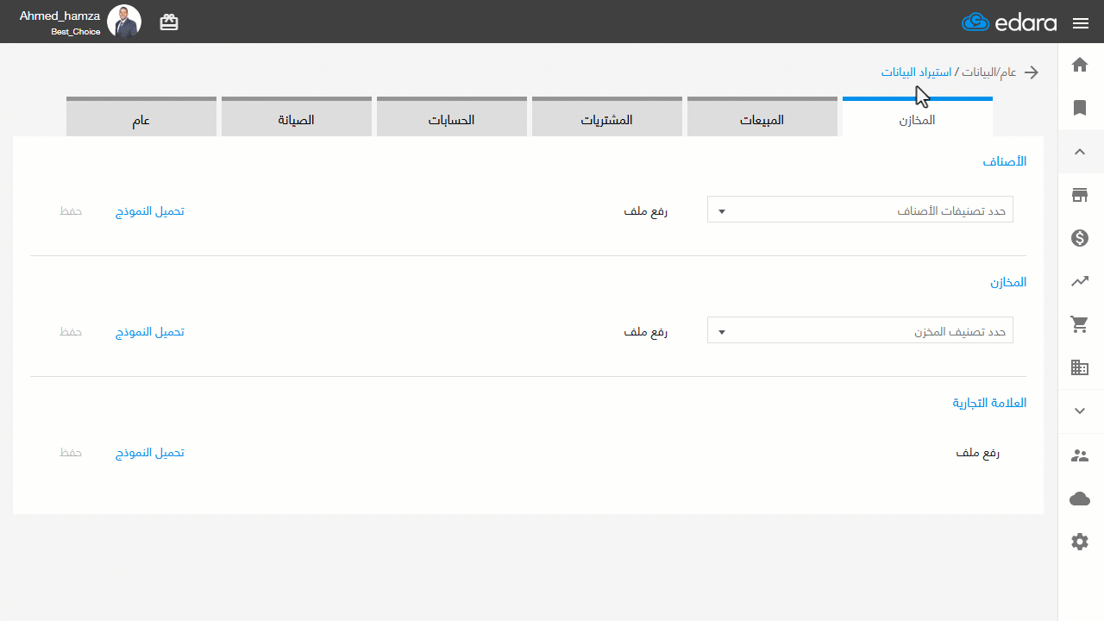Switch to the المبيعات tab
Image resolution: width=1104 pixels, height=621 pixels.
coord(762,117)
